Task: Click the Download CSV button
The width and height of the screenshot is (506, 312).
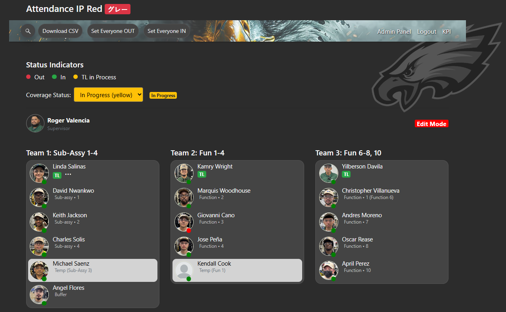Action: (60, 31)
